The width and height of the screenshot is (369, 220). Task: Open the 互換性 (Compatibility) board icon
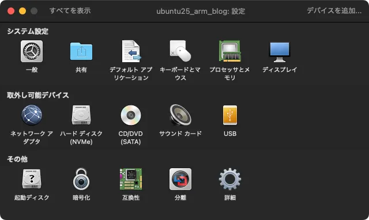[x=131, y=179]
